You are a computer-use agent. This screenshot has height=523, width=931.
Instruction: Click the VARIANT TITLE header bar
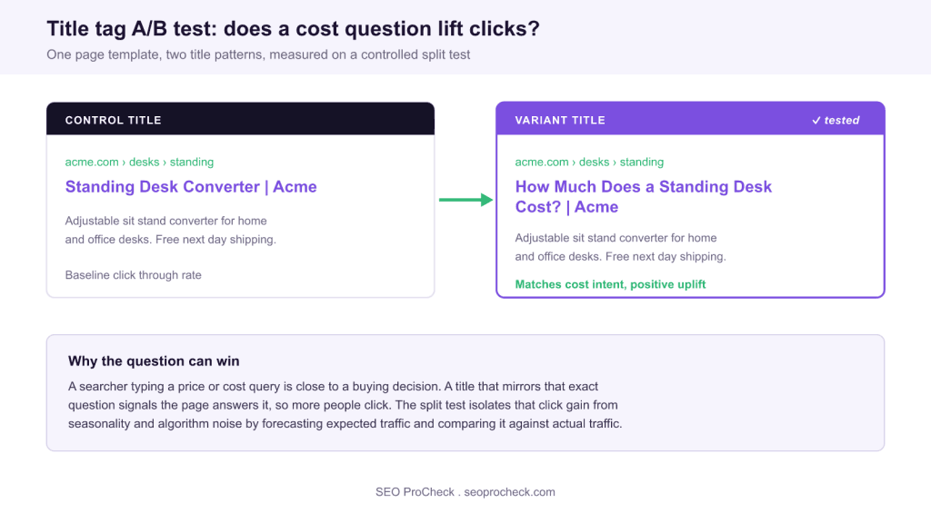pos(690,119)
